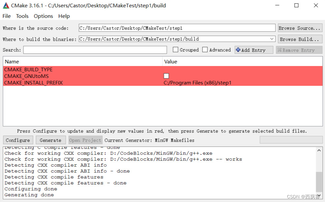Enable the Advanced checkbox
Image resolution: width=325 pixels, height=202 pixels.
[205, 50]
